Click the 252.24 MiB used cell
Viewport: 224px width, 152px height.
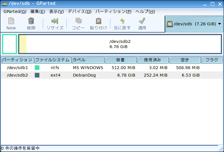click(156, 75)
